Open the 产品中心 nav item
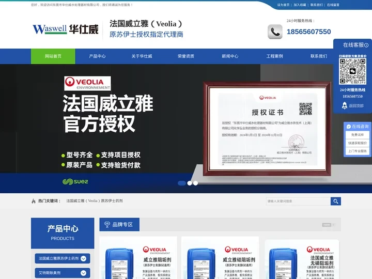 point(97,56)
